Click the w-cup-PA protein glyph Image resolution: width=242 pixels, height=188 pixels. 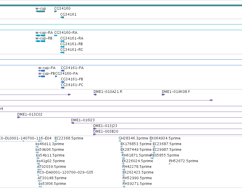tap(42, 71)
